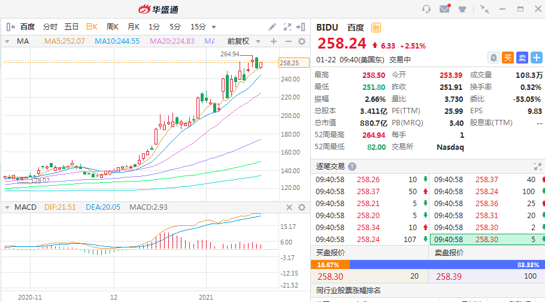Image resolution: width=545 pixels, height=302 pixels.
Task: Open MACD indicator settings gear
Action: click(x=302, y=207)
